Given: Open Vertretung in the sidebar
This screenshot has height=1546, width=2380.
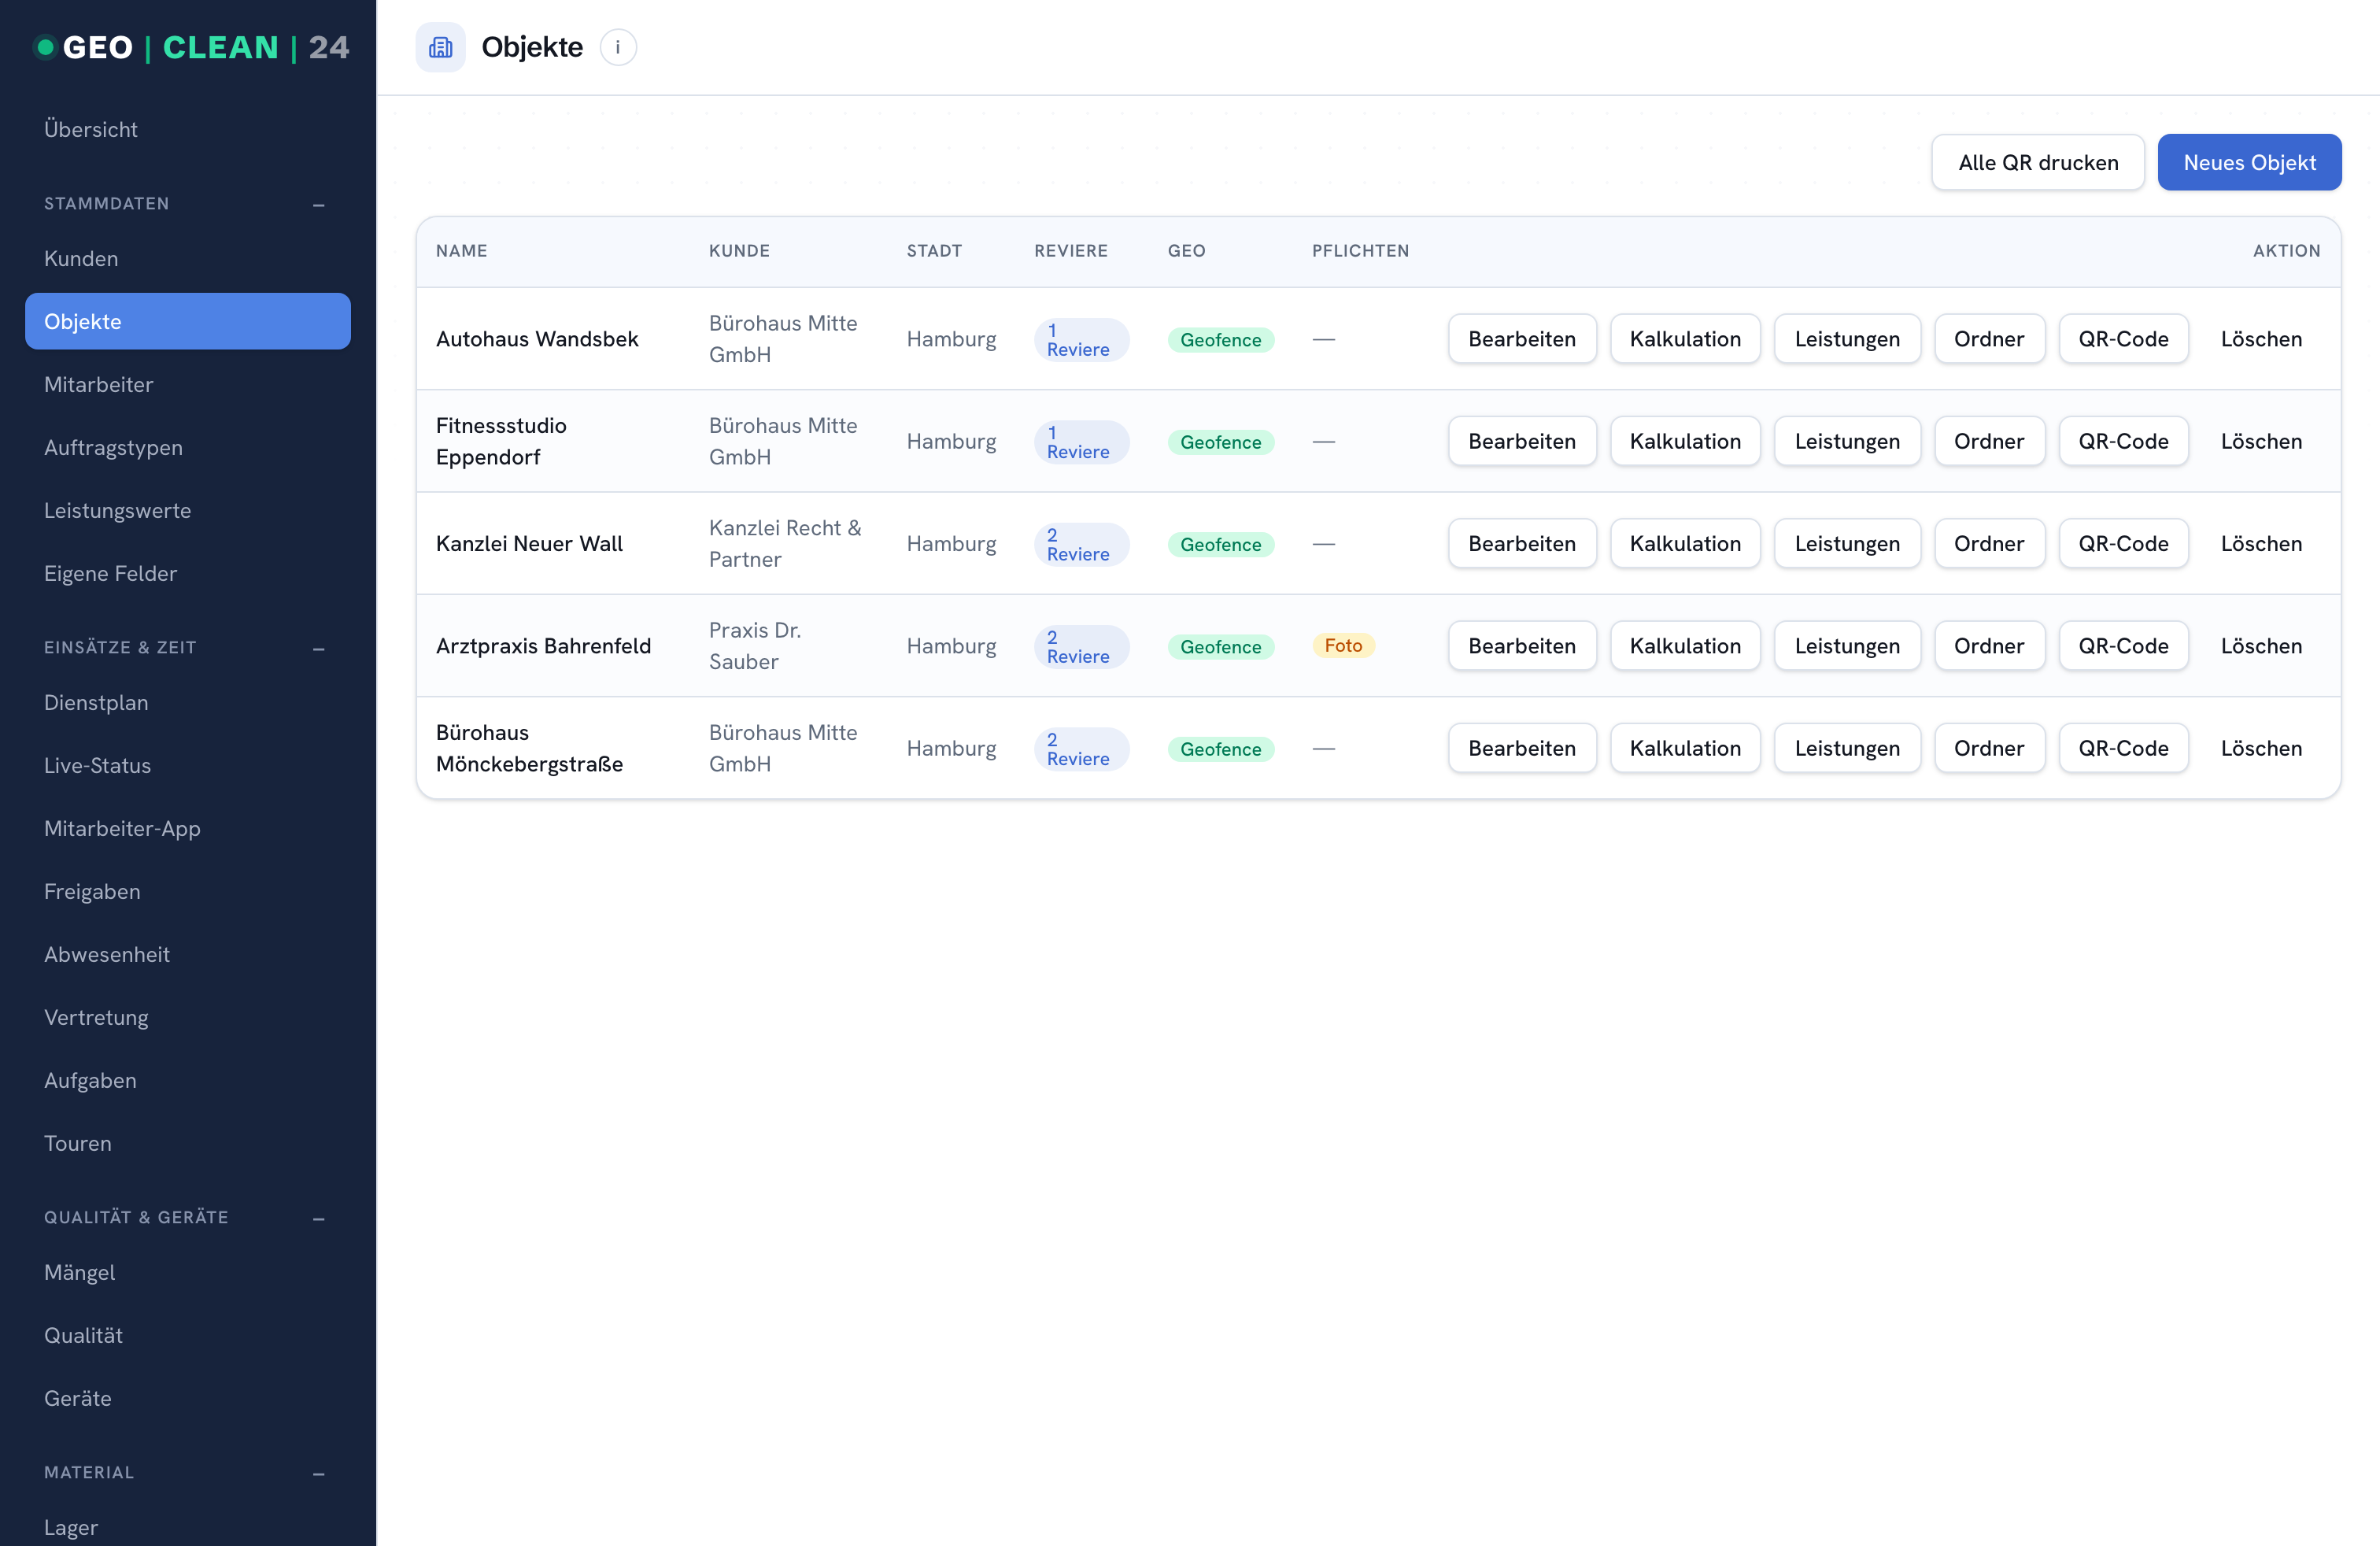Looking at the screenshot, I should point(188,1017).
